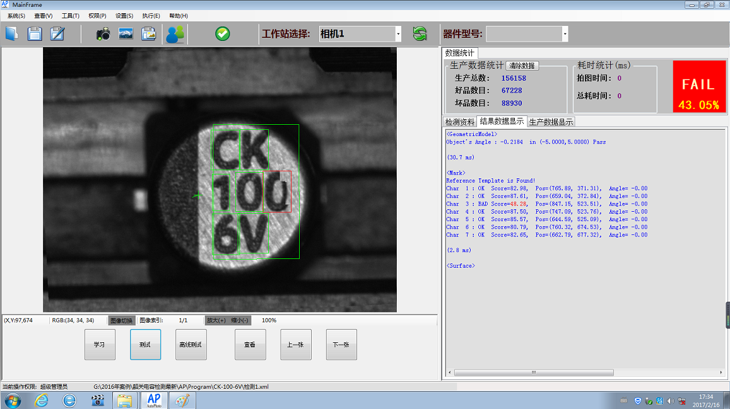Click the 离线测试 button
730x409 pixels.
(x=191, y=344)
